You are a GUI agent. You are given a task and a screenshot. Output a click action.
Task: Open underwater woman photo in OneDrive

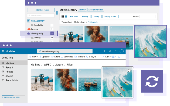point(66,80)
